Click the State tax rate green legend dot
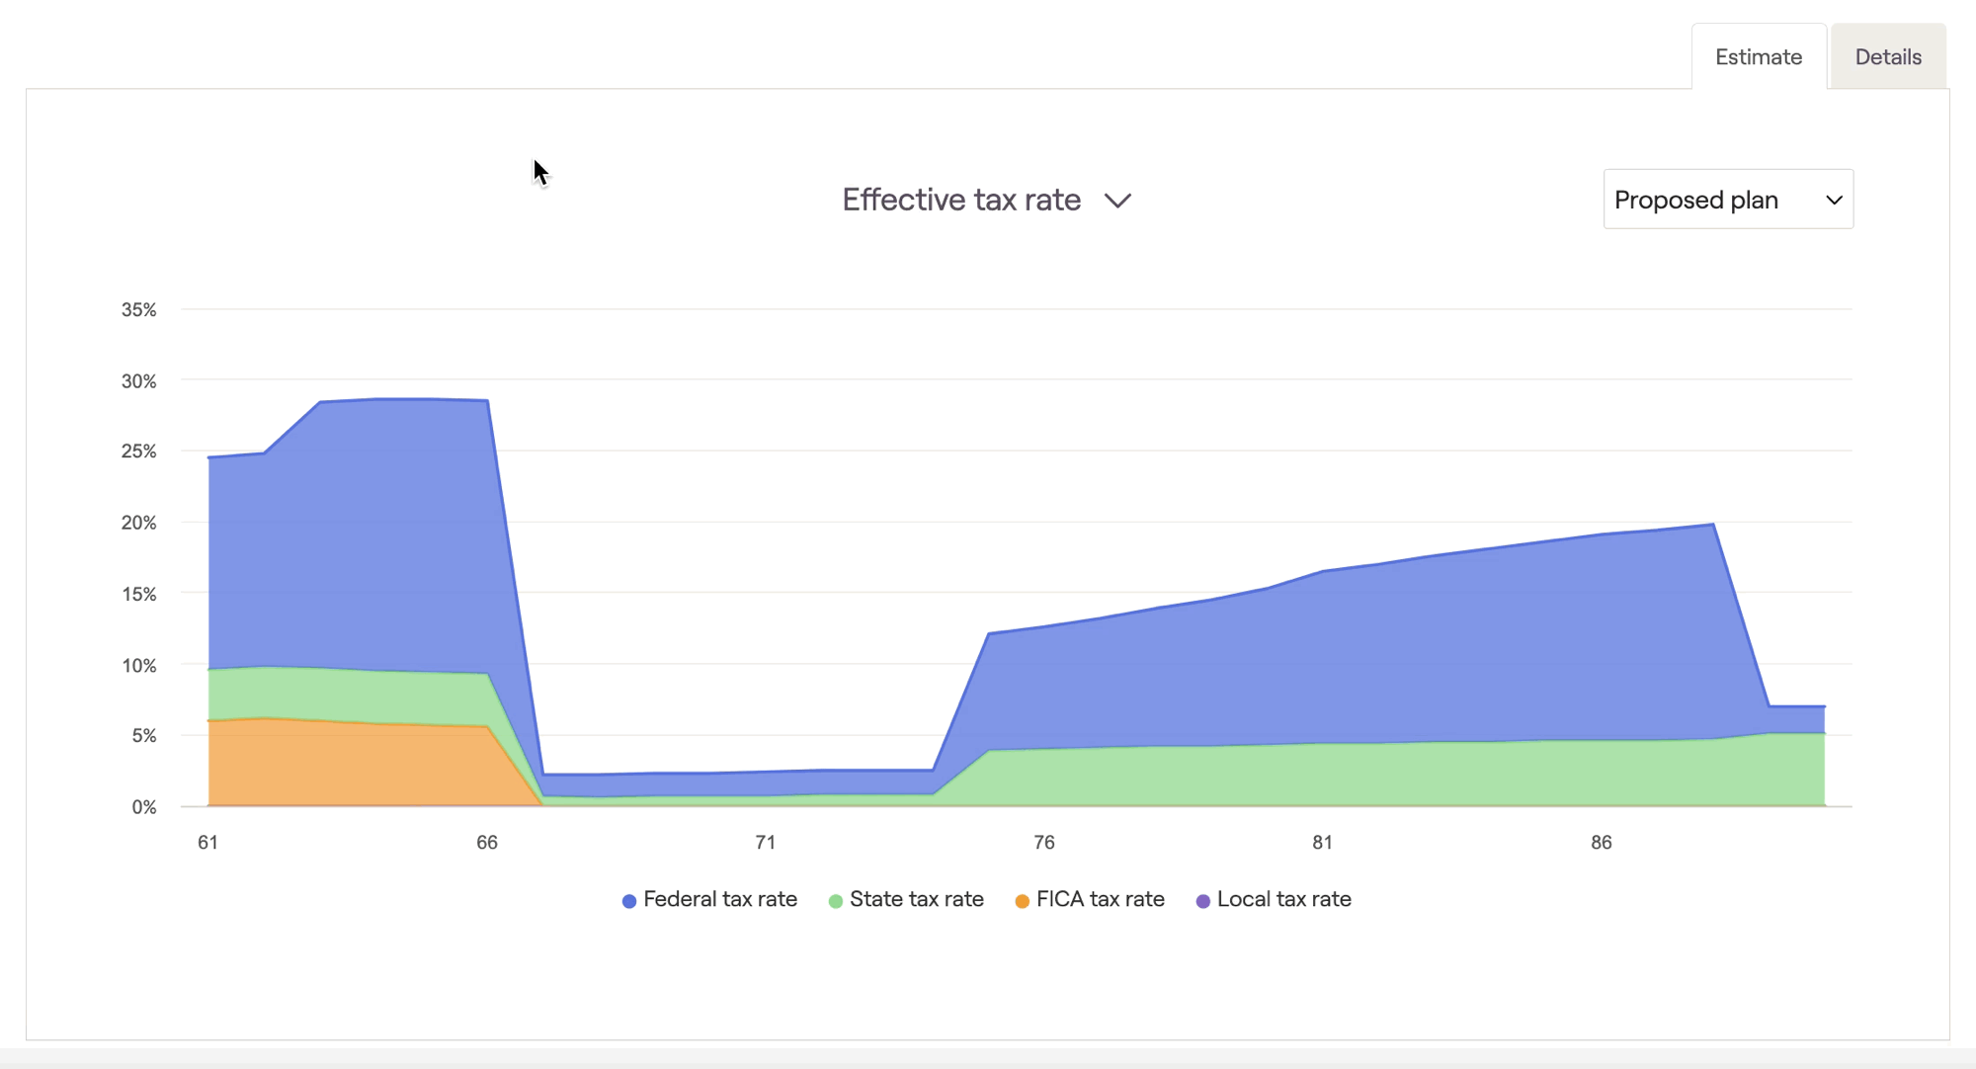1976x1069 pixels. point(835,901)
